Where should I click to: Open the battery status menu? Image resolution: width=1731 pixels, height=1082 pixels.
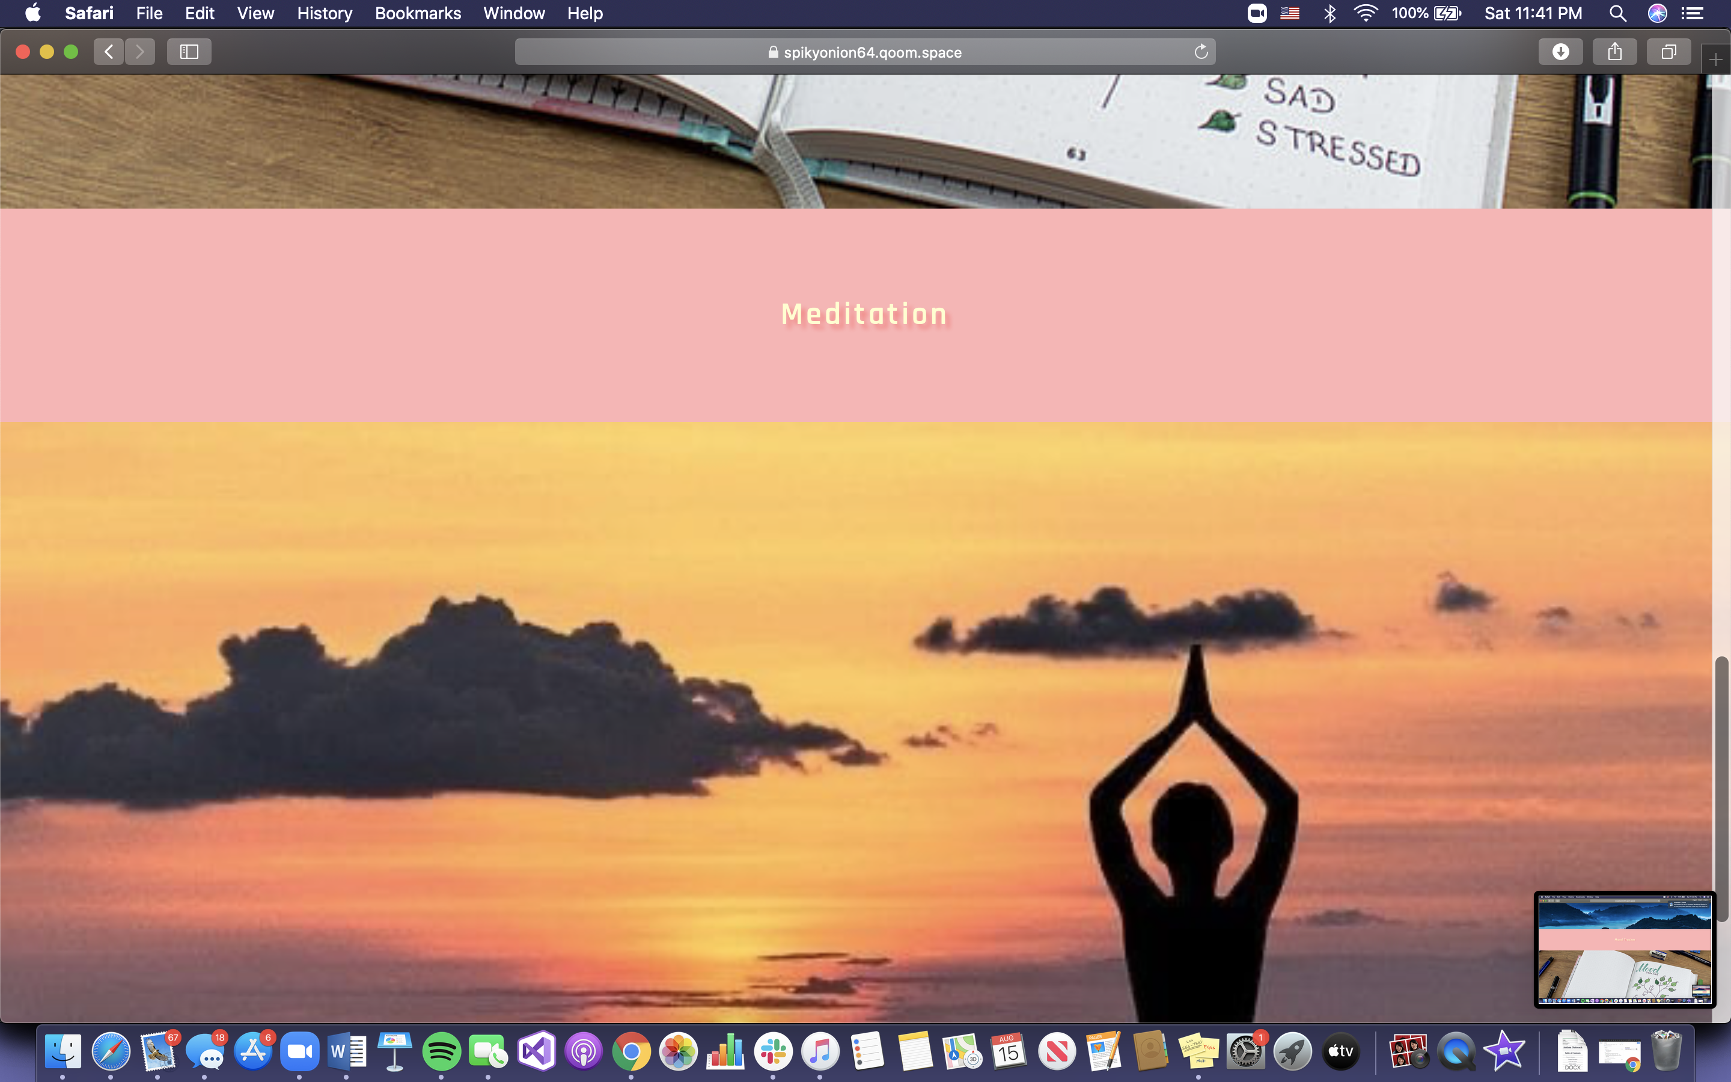point(1447,13)
